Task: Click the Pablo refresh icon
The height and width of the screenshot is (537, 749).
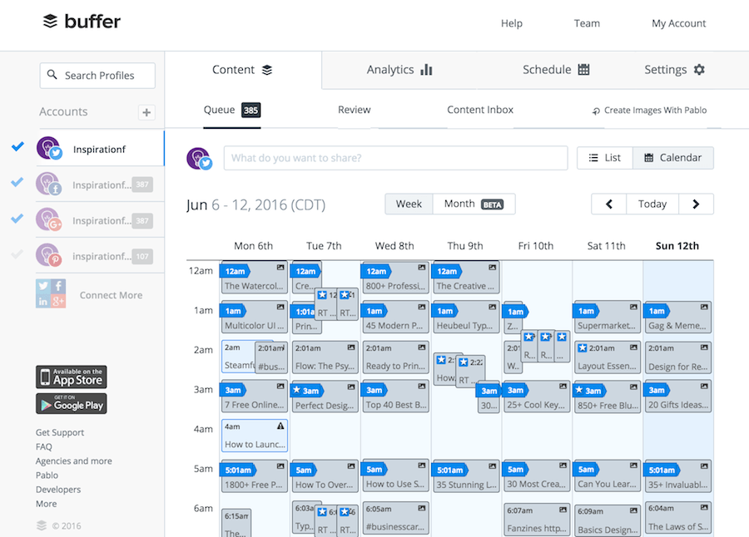Action: (596, 111)
